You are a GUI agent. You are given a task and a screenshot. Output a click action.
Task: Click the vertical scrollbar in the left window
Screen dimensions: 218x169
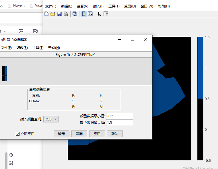click(6, 161)
